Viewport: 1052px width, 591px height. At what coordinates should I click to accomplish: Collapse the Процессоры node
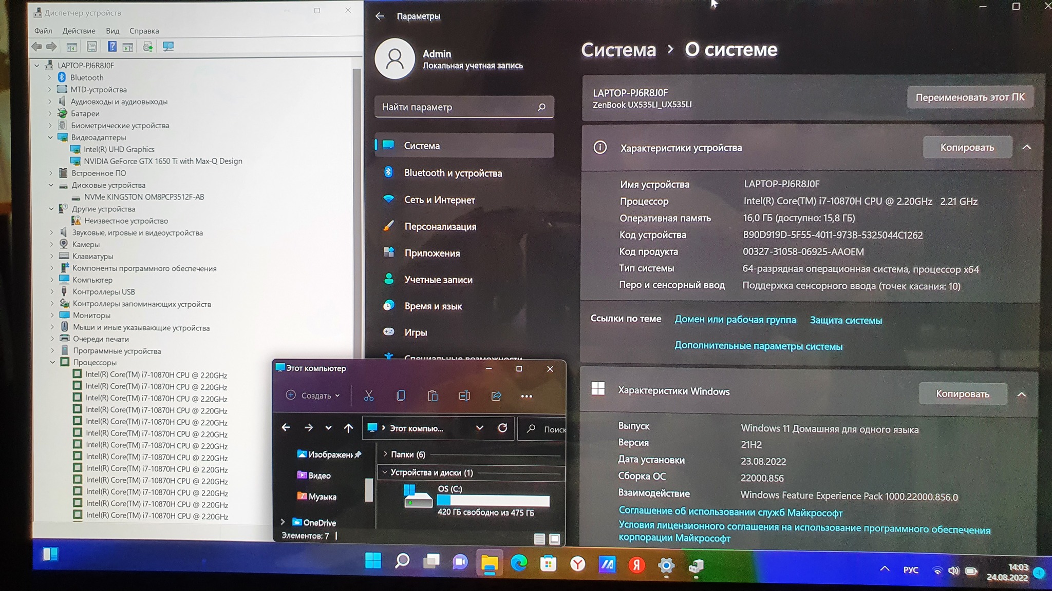click(x=52, y=362)
